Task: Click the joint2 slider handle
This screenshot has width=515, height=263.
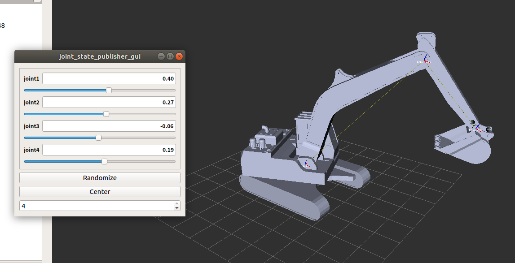Action: [x=106, y=114]
